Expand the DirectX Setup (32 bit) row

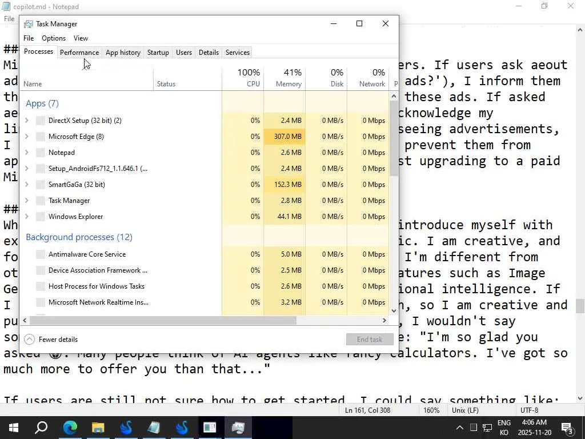[x=27, y=121]
